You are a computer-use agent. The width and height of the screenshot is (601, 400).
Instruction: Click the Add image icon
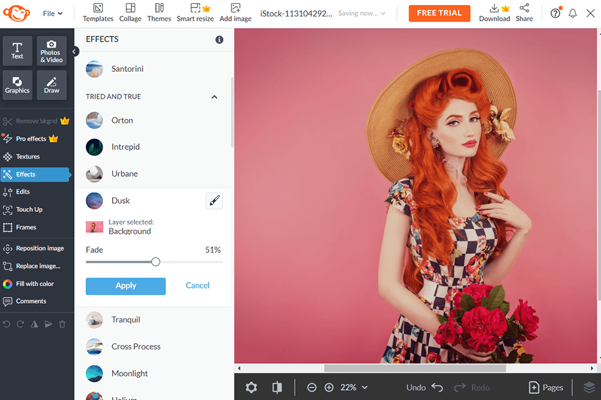pos(235,12)
